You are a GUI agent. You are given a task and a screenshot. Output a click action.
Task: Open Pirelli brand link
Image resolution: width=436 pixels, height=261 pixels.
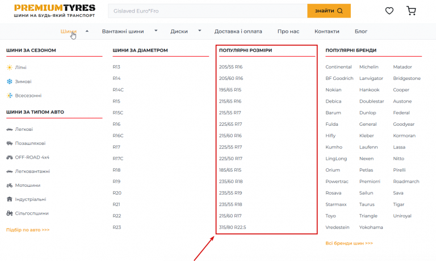click(399, 170)
